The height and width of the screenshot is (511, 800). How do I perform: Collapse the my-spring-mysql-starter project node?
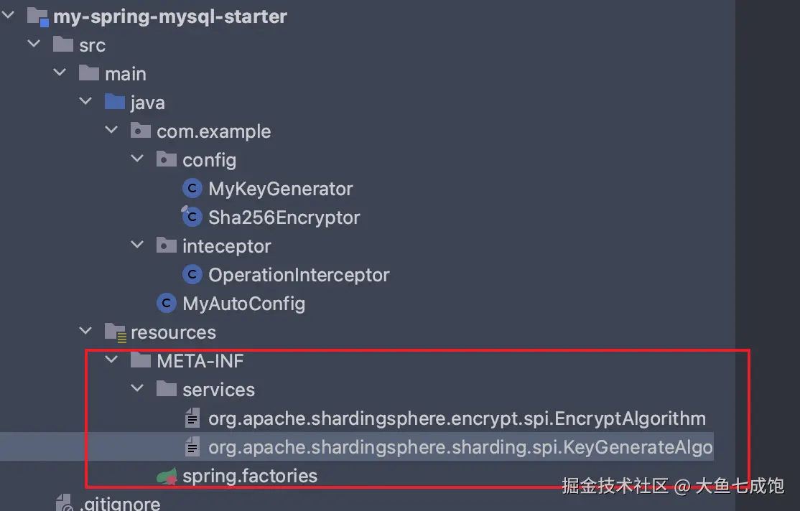coord(9,16)
